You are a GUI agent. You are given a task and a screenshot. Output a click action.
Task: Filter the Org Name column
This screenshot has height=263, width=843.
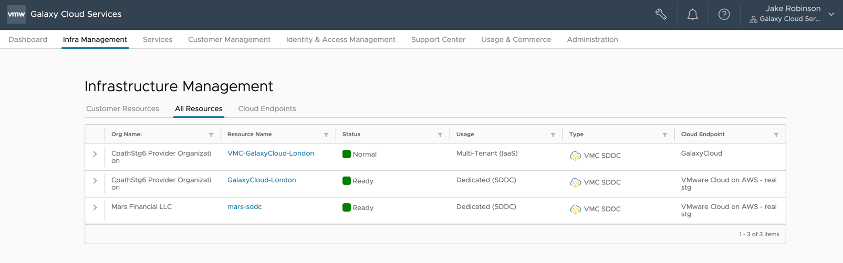(x=211, y=135)
